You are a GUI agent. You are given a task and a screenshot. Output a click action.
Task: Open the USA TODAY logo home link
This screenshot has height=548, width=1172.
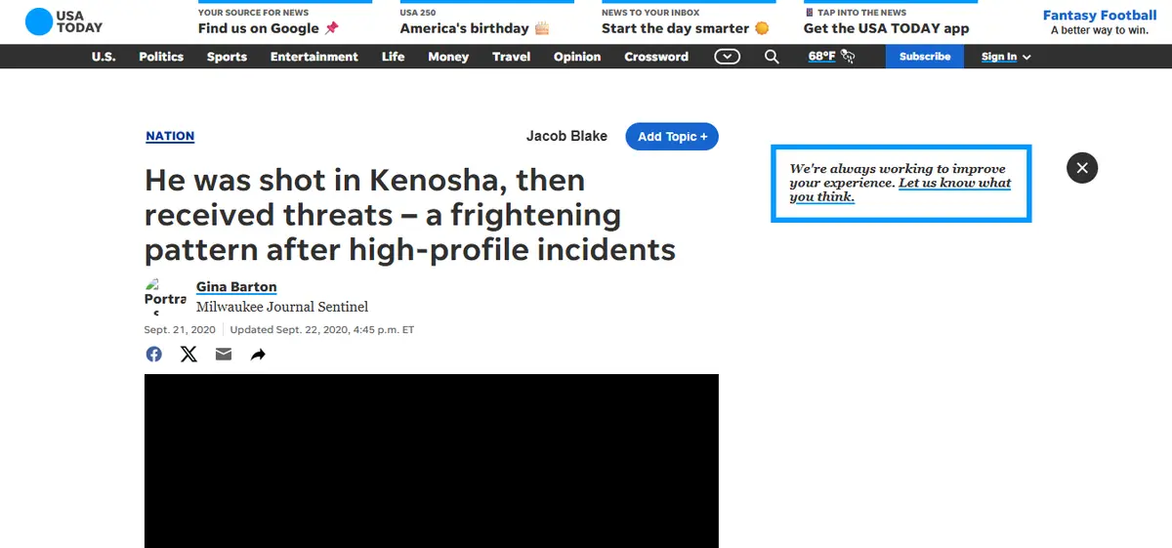(x=63, y=21)
